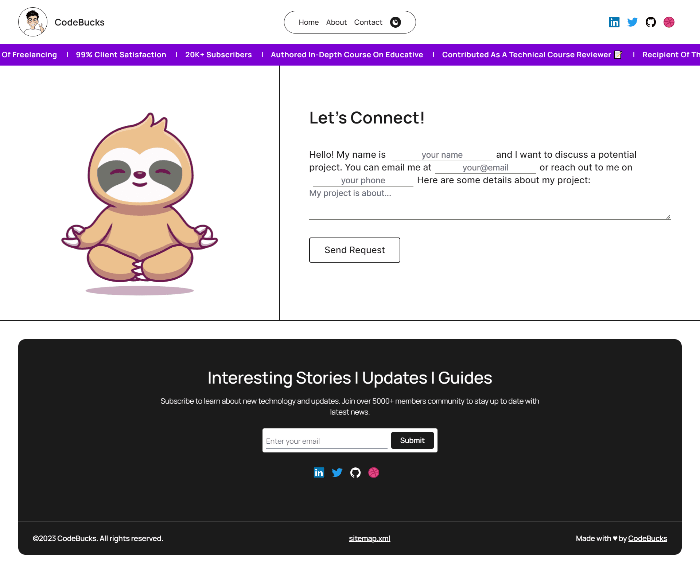Image resolution: width=700 pixels, height=573 pixels.
Task: Go to the Home nav item
Action: tap(308, 22)
